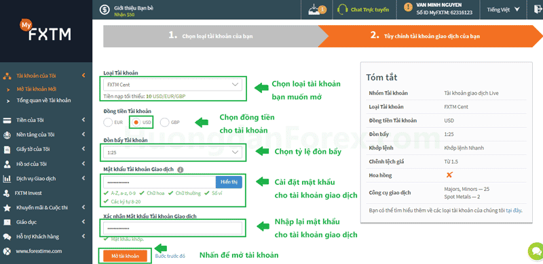Click the Hỗ trợ Khách hàng chat bubbles icon
This screenshot has width=543, height=264.
(7, 237)
